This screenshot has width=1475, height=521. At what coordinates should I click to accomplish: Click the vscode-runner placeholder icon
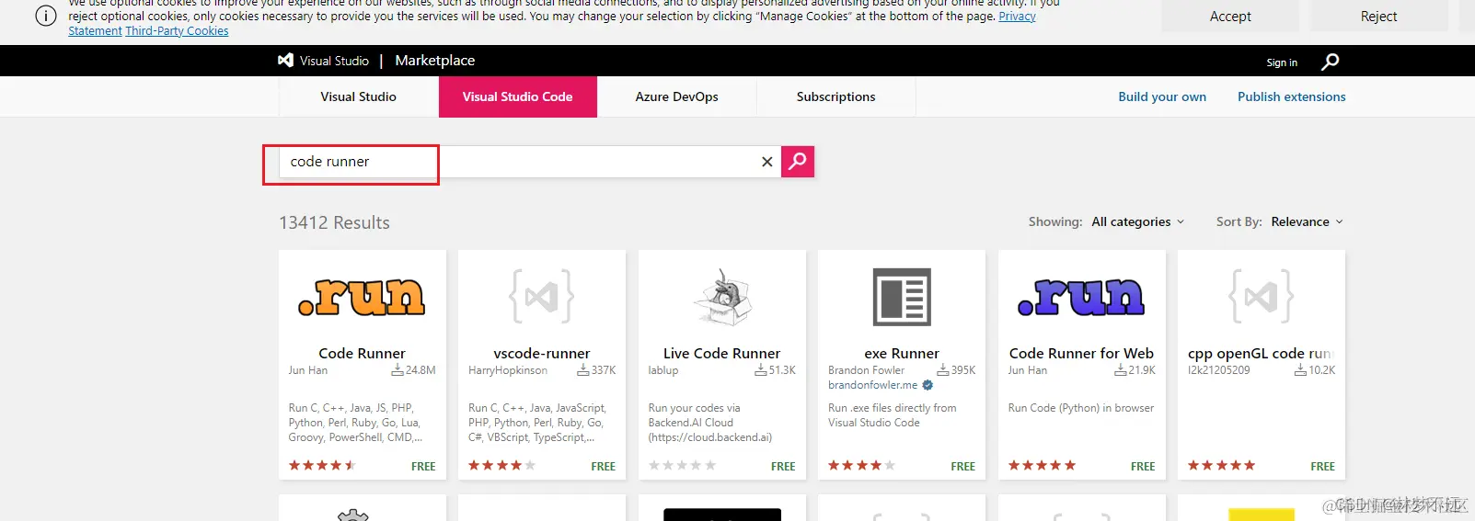[x=542, y=296]
